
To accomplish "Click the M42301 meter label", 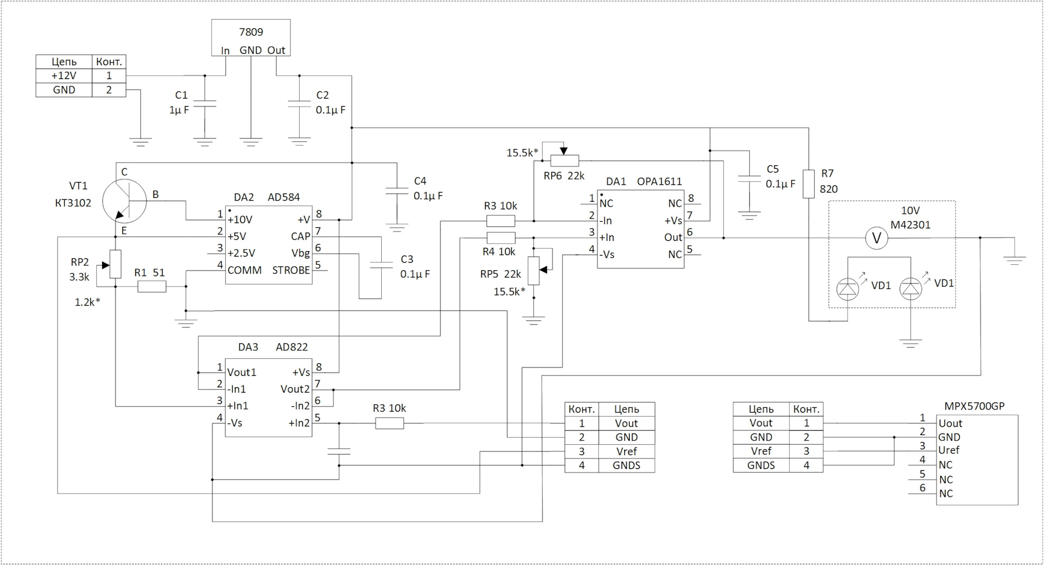I will click(x=910, y=225).
